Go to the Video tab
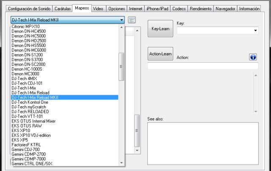 pos(98,8)
